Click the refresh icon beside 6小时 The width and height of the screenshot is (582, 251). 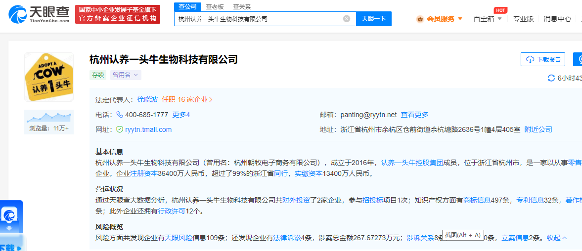551,78
